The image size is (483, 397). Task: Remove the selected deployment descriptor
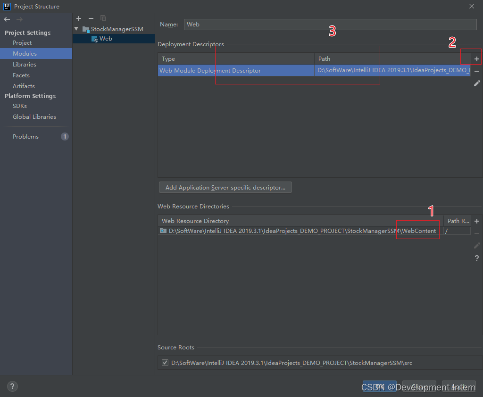coord(477,71)
